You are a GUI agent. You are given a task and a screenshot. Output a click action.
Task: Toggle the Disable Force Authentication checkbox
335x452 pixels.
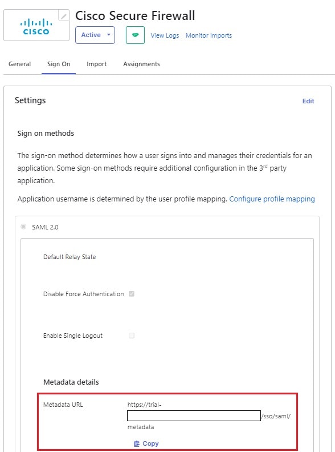coord(132,294)
